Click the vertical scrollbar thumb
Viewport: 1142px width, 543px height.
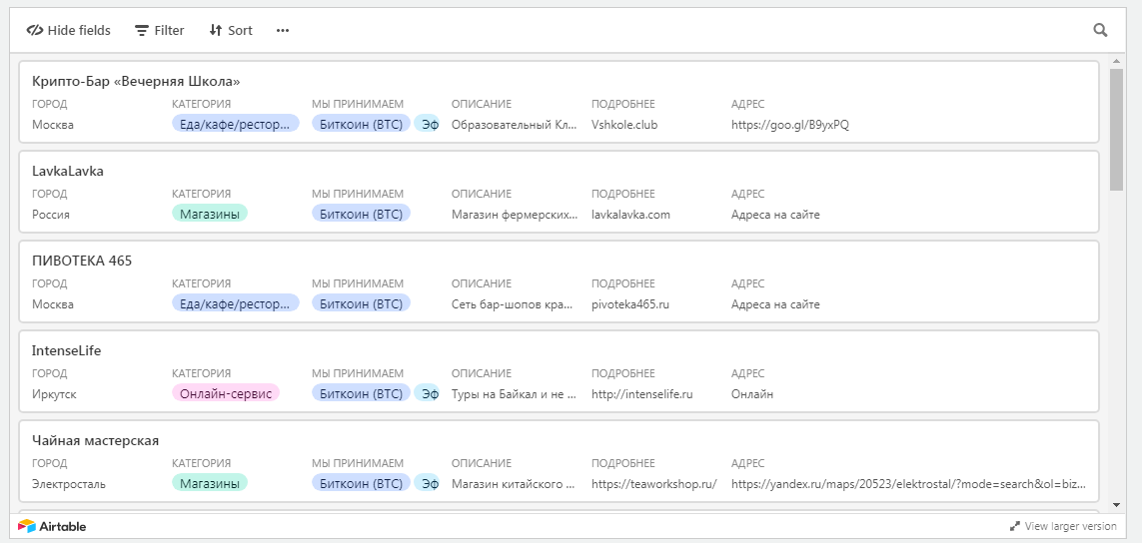click(x=1116, y=130)
